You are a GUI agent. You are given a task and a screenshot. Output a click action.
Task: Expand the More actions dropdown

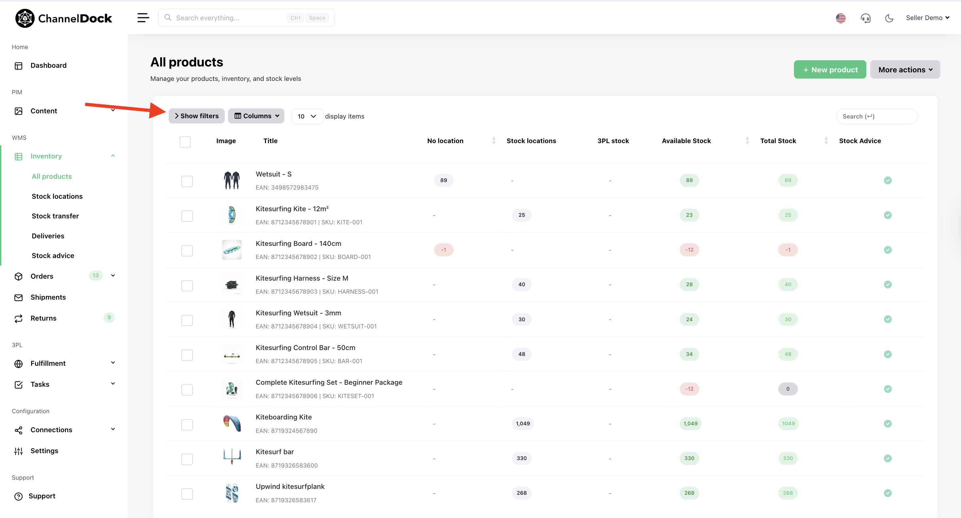(x=905, y=70)
